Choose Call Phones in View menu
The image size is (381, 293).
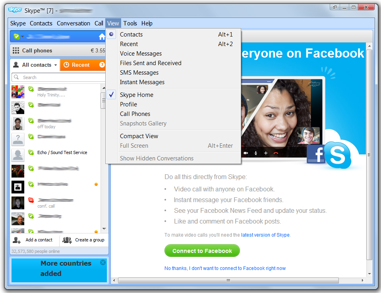[x=173, y=114]
